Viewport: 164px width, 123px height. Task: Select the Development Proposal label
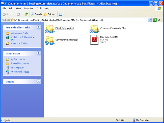point(67,40)
